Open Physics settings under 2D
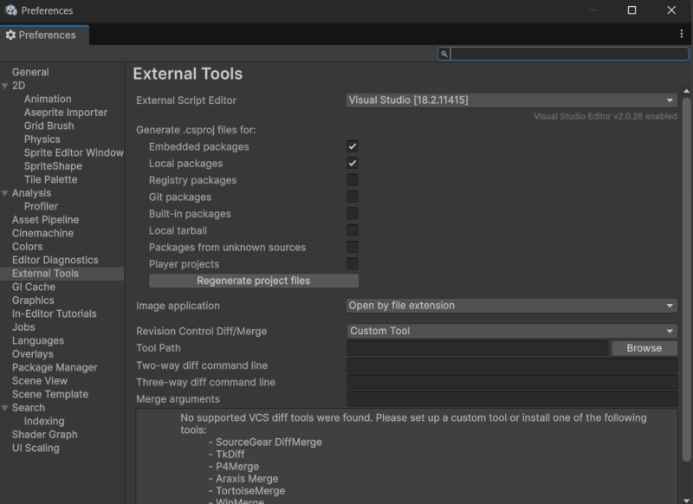This screenshot has height=504, width=693. 42,139
